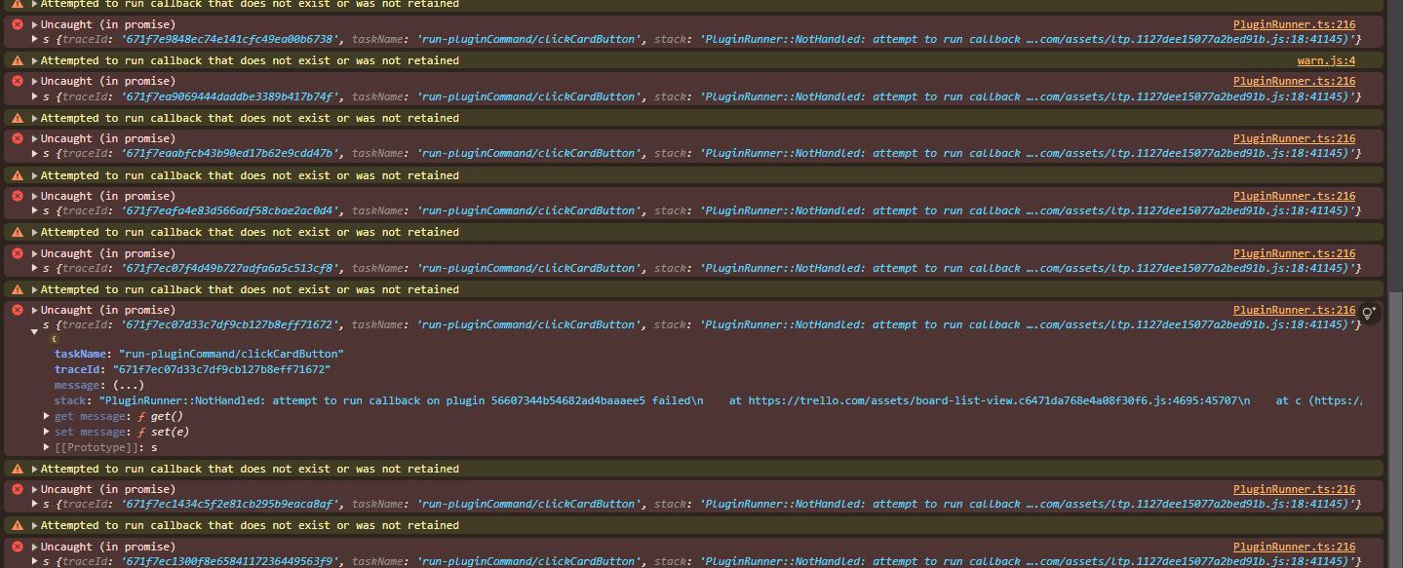This screenshot has width=1403, height=568.
Task: Click '671f7e9848ec74e141cfc49ea00b6738' traceId value
Action: [230, 40]
